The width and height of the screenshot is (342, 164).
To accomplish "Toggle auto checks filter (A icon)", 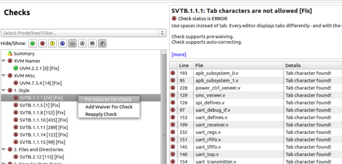I will pyautogui.click(x=82, y=43).
